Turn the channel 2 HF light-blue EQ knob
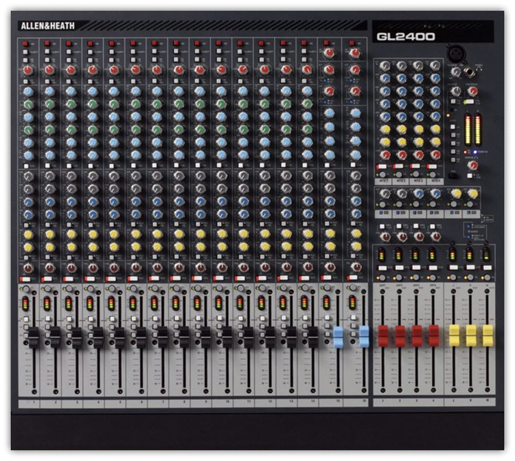The image size is (515, 461). tap(49, 91)
